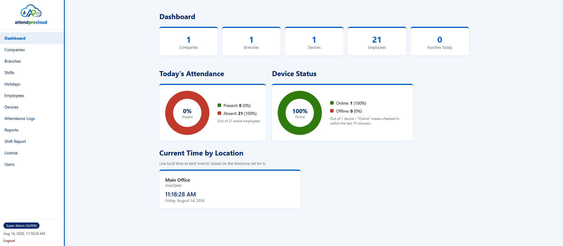Click the 1 Companies summary card
This screenshot has width=563, height=246.
[x=189, y=41]
